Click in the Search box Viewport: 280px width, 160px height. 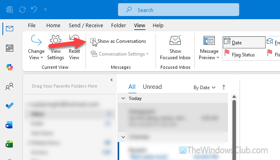click(178, 10)
